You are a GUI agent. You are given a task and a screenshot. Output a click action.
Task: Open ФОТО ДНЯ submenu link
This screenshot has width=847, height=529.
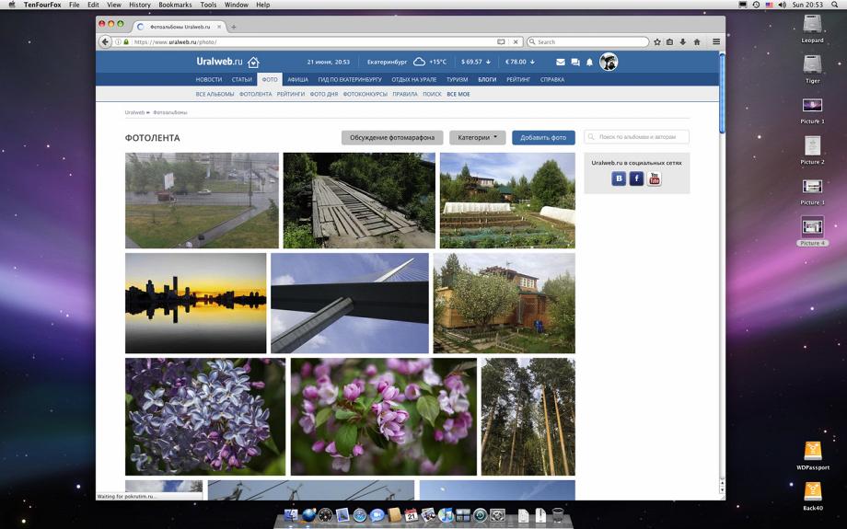tap(323, 94)
